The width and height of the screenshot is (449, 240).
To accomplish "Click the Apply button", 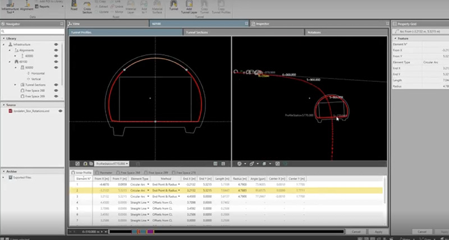I will tap(378, 231).
